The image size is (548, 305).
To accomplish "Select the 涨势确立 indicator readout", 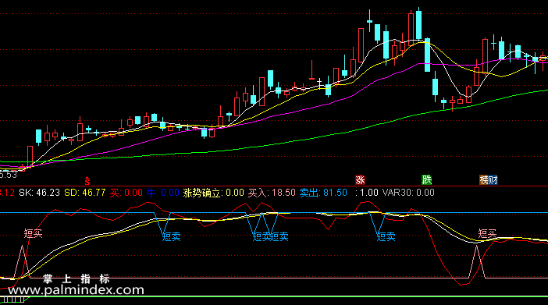I will [x=214, y=193].
